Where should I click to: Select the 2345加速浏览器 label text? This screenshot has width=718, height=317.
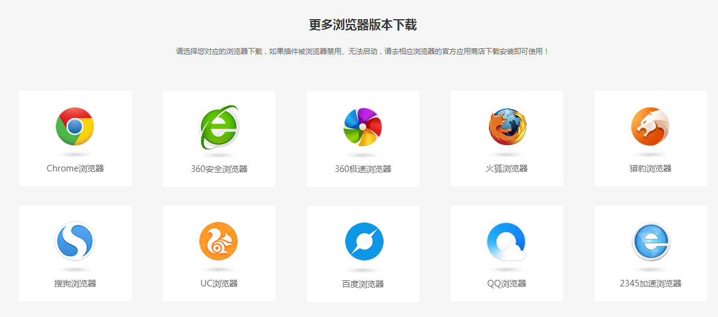[651, 283]
